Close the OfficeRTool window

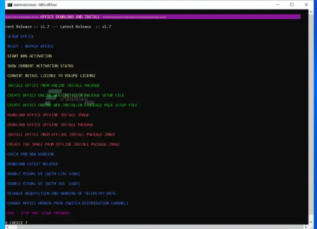(x=306, y=5)
